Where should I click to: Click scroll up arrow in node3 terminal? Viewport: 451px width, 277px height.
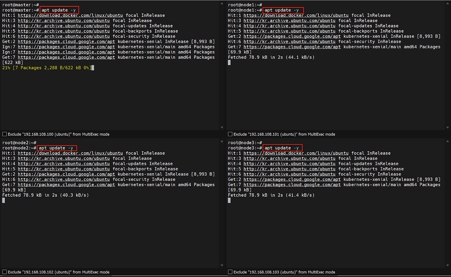pos(447,142)
